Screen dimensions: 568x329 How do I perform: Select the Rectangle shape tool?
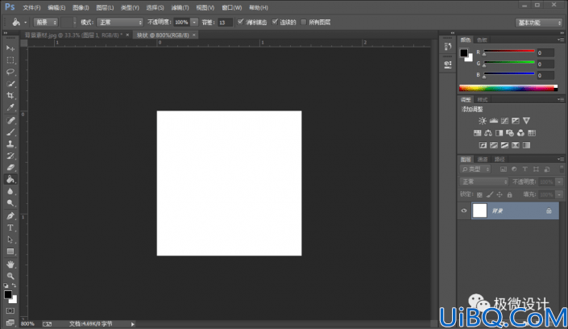tap(10, 252)
